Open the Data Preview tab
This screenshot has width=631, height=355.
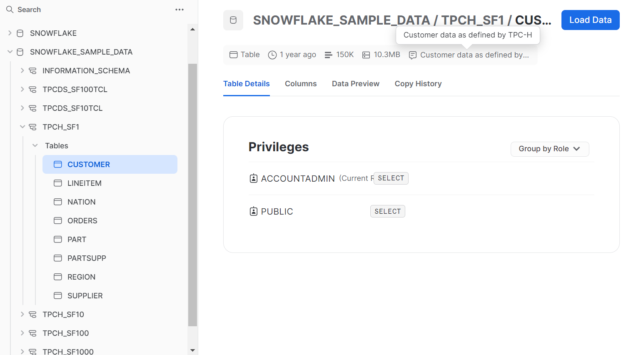click(x=356, y=84)
